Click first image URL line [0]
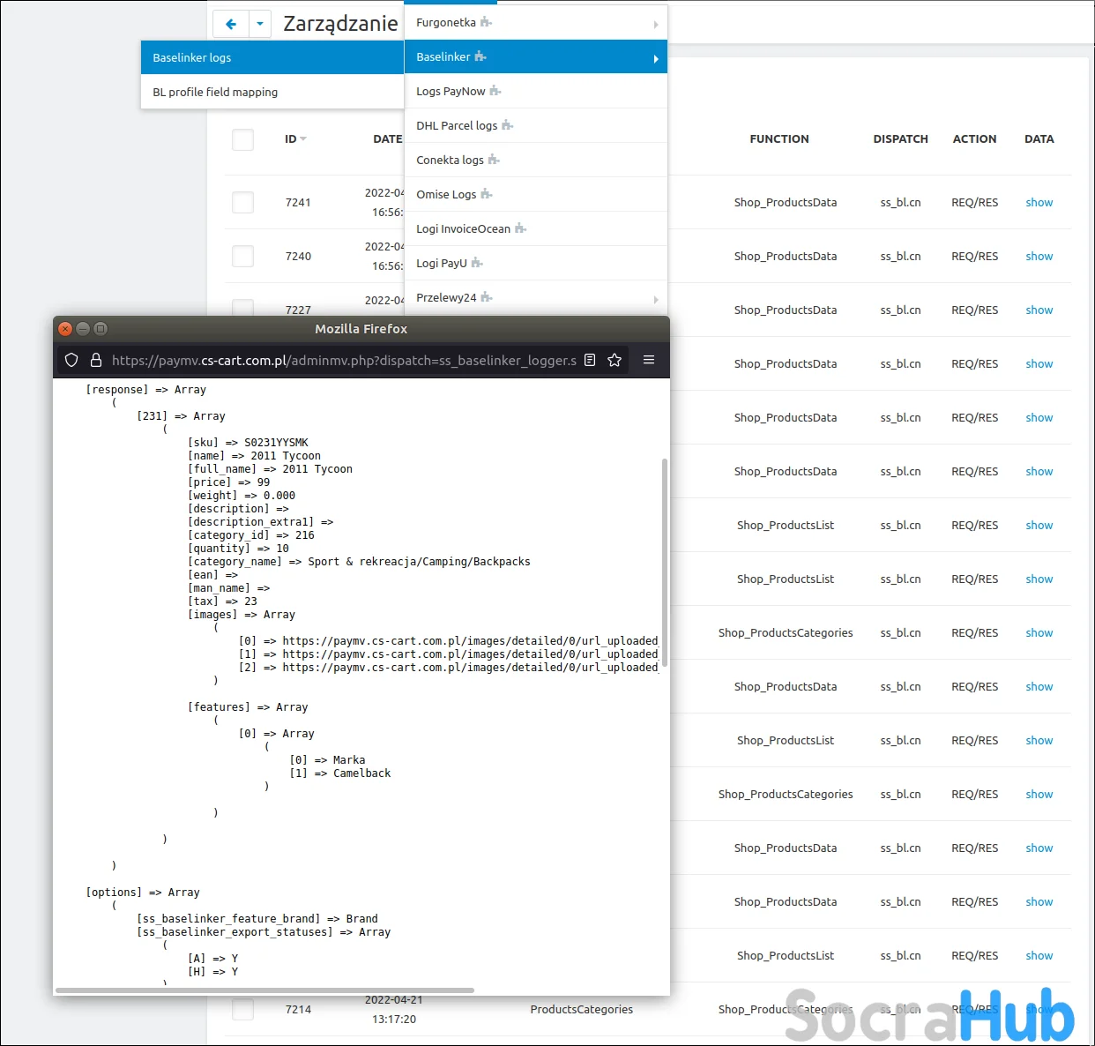1095x1046 pixels. [x=449, y=641]
